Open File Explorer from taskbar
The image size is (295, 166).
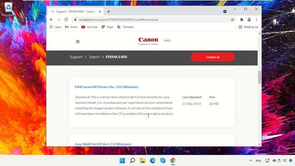pyautogui.click(x=142, y=160)
